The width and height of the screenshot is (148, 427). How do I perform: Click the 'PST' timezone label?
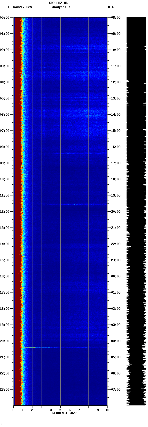[6, 7]
